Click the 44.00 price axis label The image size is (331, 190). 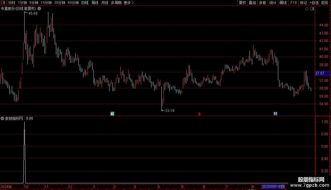(x=324, y=25)
